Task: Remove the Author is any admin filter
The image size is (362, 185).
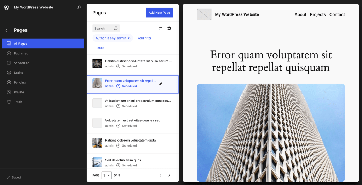Action: [129, 38]
